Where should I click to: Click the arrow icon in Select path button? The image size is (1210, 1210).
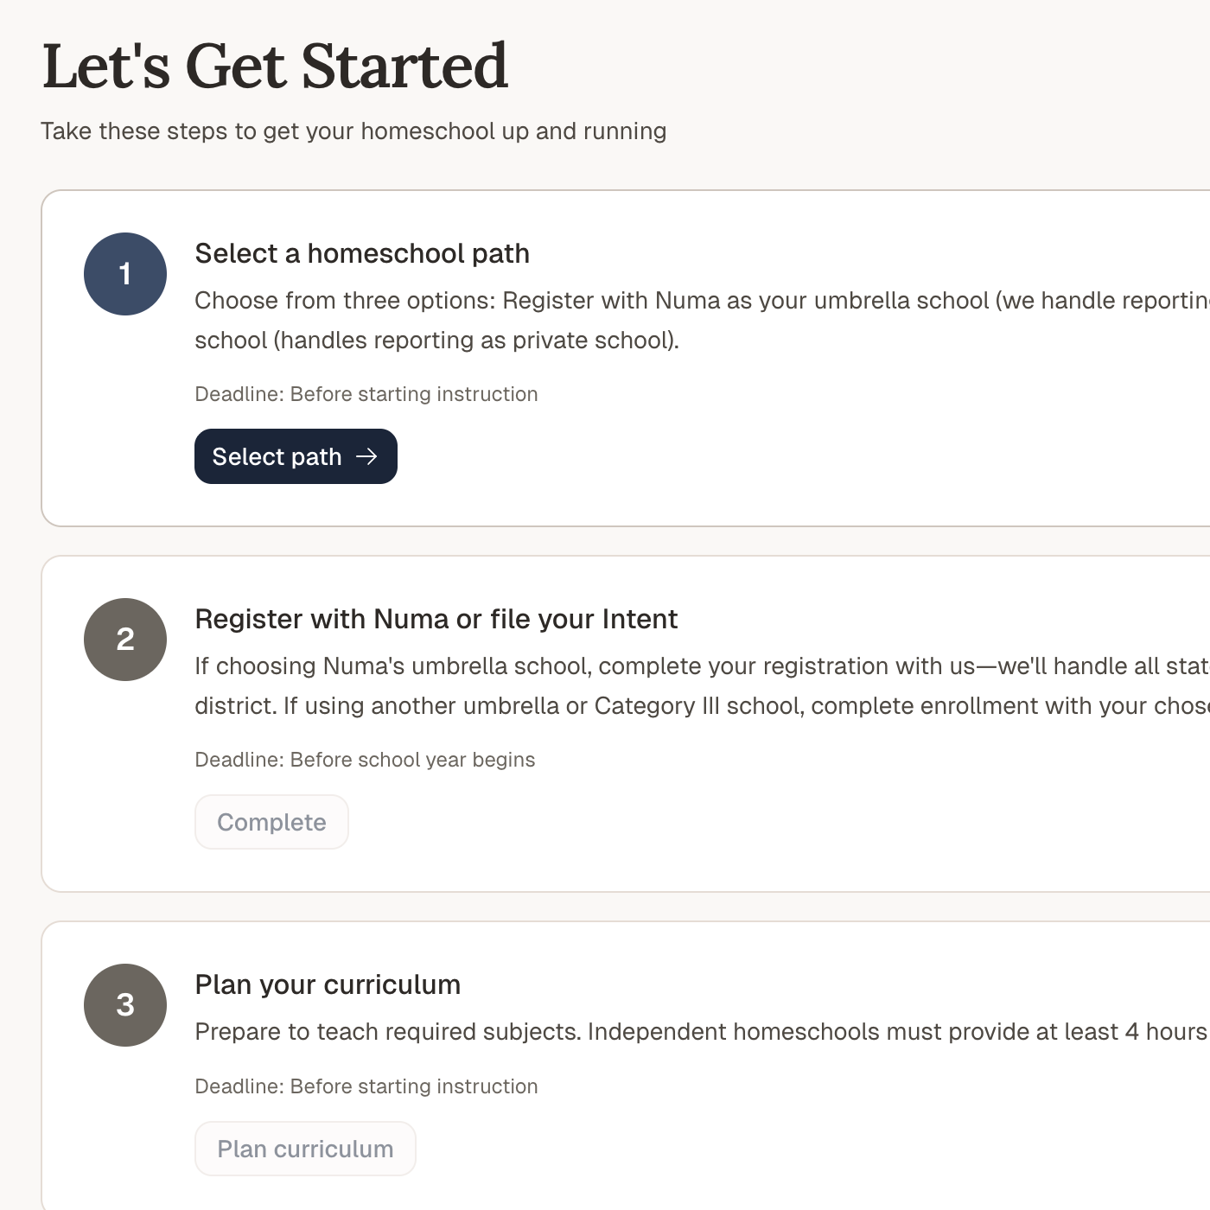[x=367, y=456]
